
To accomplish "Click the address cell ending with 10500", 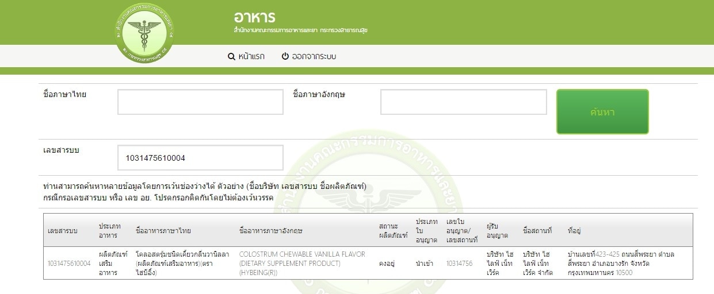I will [621, 264].
